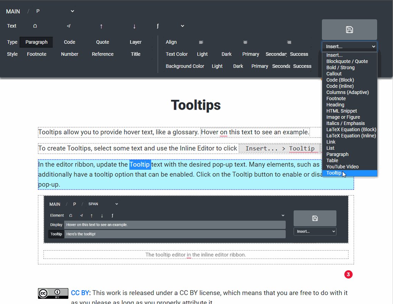
Task: Click the CC BY link
Action: [80, 293]
